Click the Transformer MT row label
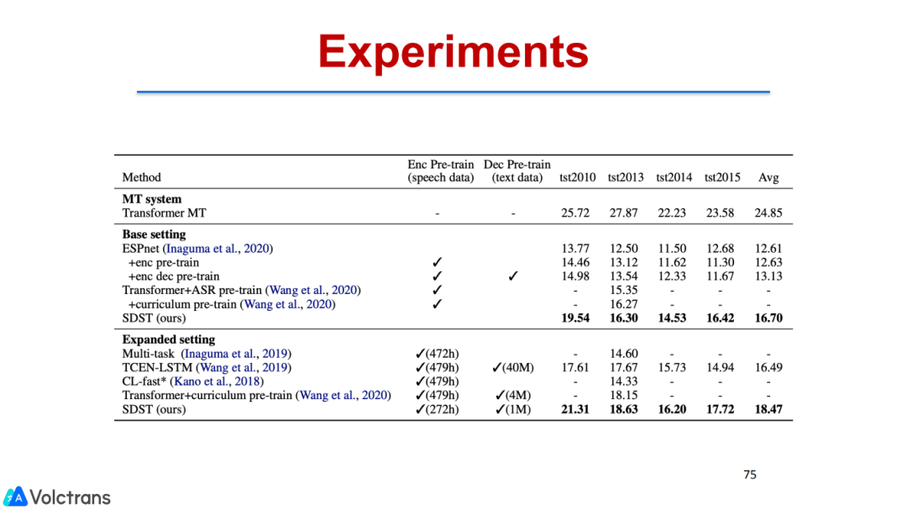The image size is (907, 510). point(164,213)
